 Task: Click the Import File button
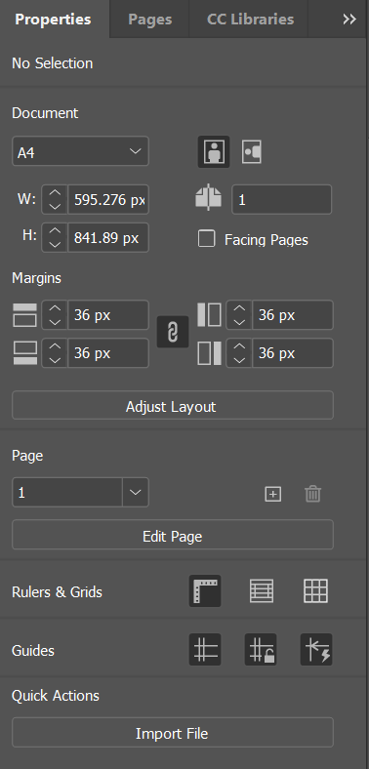[173, 733]
